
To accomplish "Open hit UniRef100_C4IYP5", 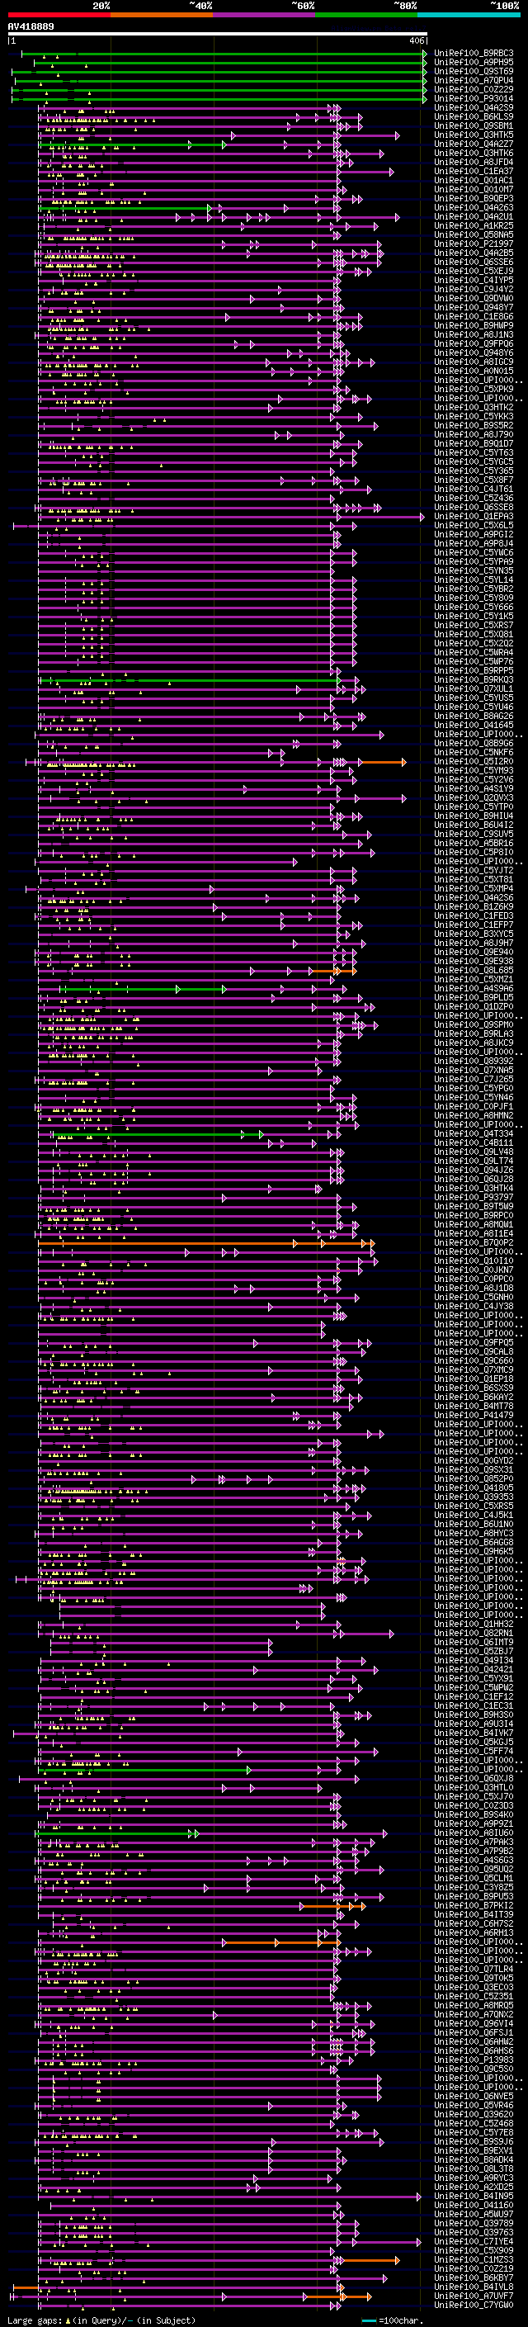I will (474, 280).
